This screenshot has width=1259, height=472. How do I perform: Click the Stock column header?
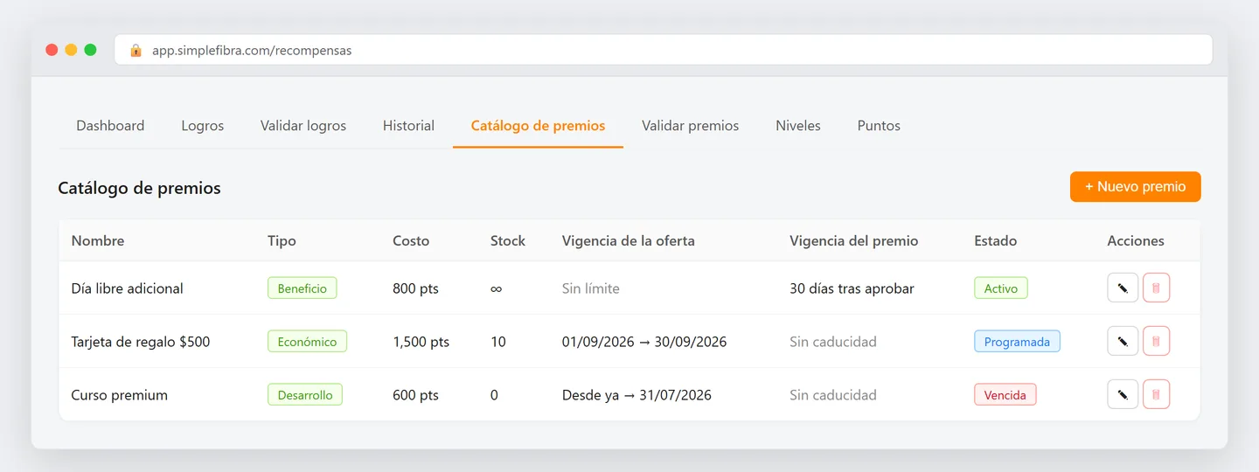pos(508,240)
